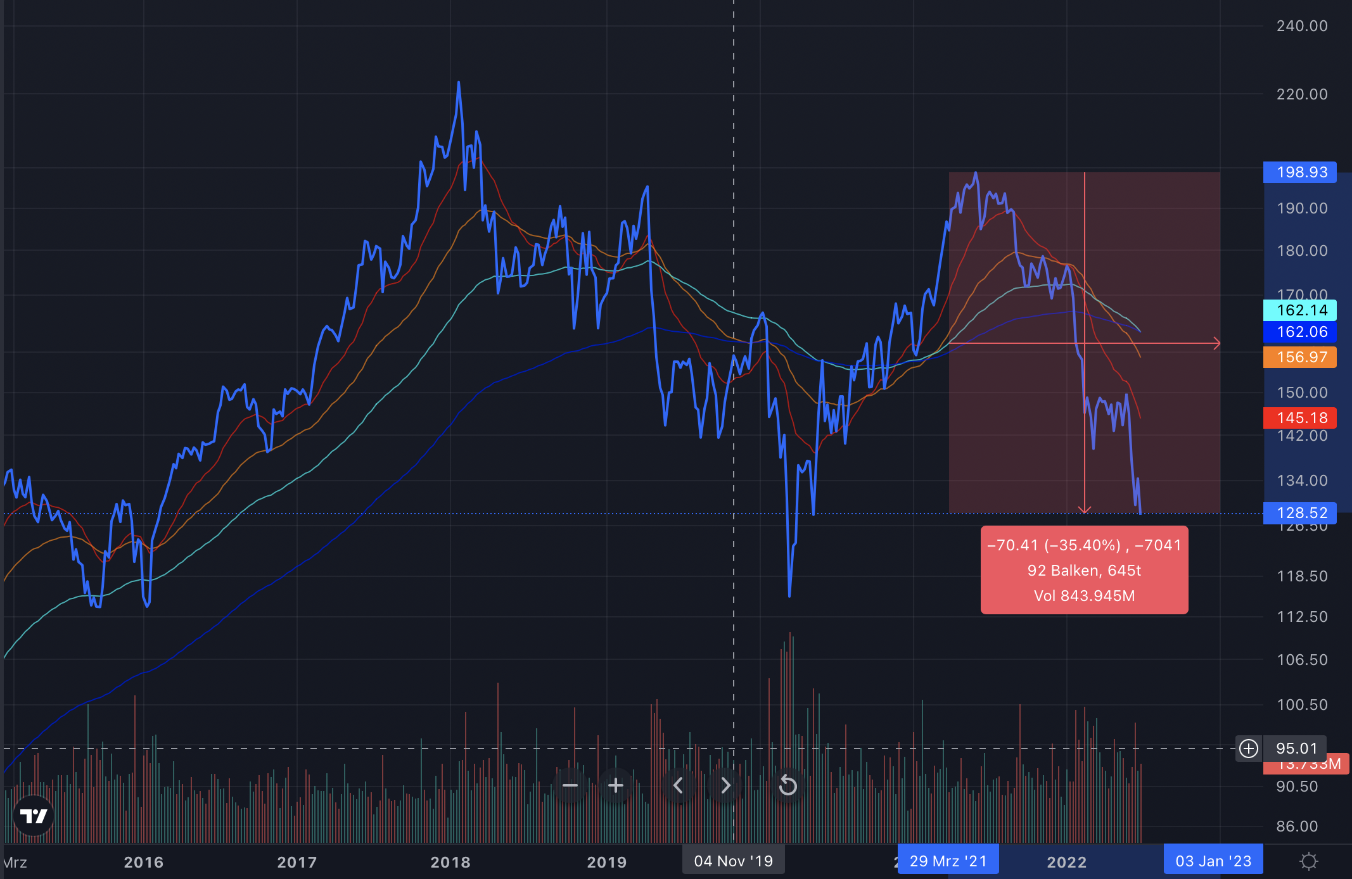Click the 29 Mrz '21 date marker
The image size is (1352, 879).
[x=948, y=861]
